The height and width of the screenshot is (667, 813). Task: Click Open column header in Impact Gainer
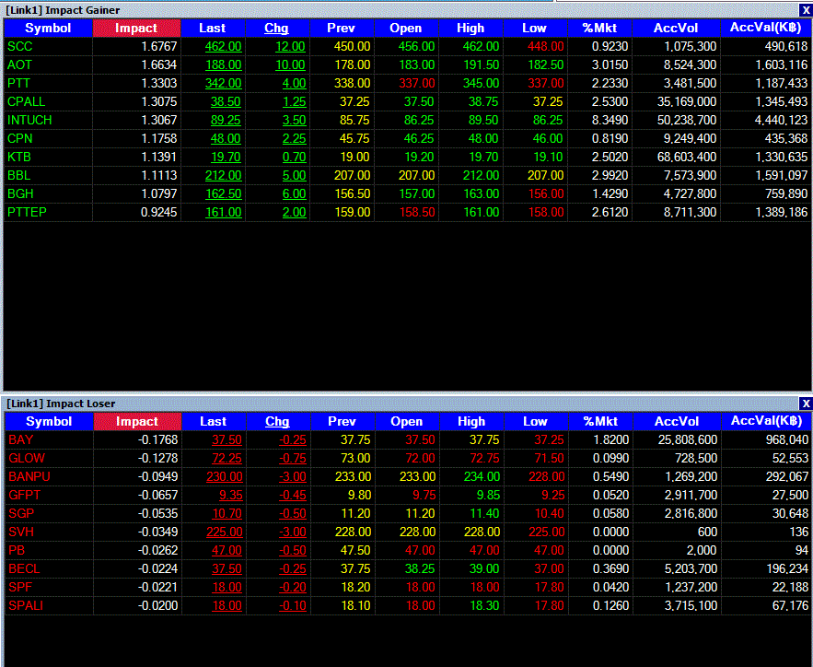point(406,28)
